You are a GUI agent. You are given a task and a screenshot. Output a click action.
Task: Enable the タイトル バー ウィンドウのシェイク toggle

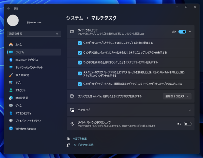[187, 124]
